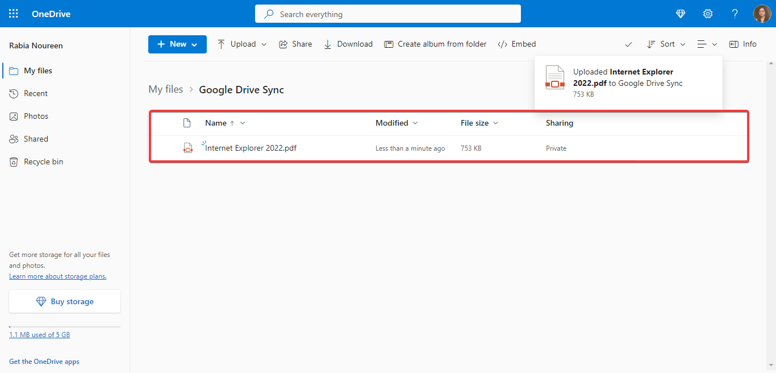
Task: Click the Rabia Noureen account name
Action: (36, 45)
